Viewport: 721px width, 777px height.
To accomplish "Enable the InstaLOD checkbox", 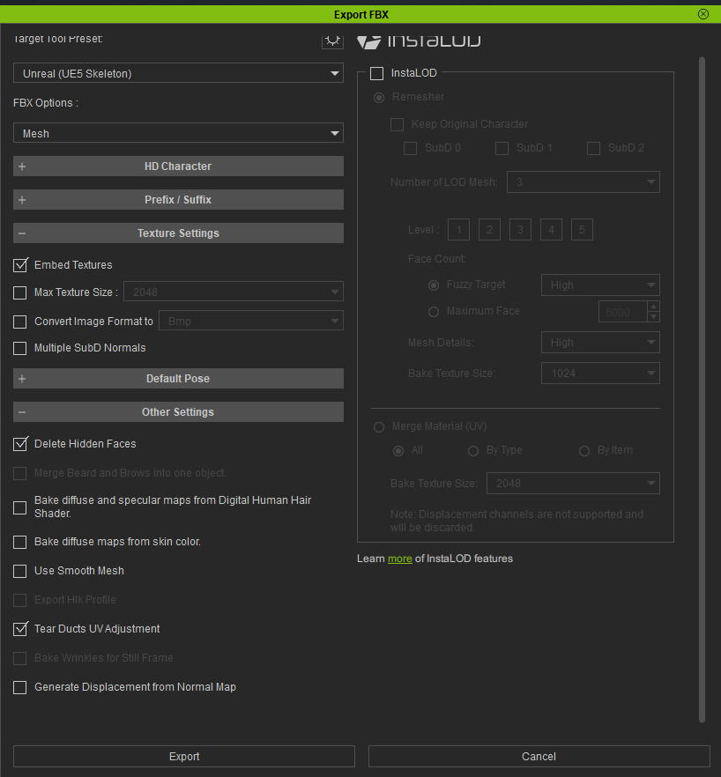I will pyautogui.click(x=377, y=73).
